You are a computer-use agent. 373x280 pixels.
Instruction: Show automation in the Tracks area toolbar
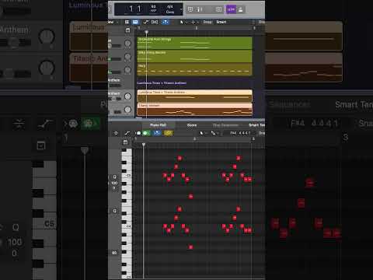click(146, 22)
